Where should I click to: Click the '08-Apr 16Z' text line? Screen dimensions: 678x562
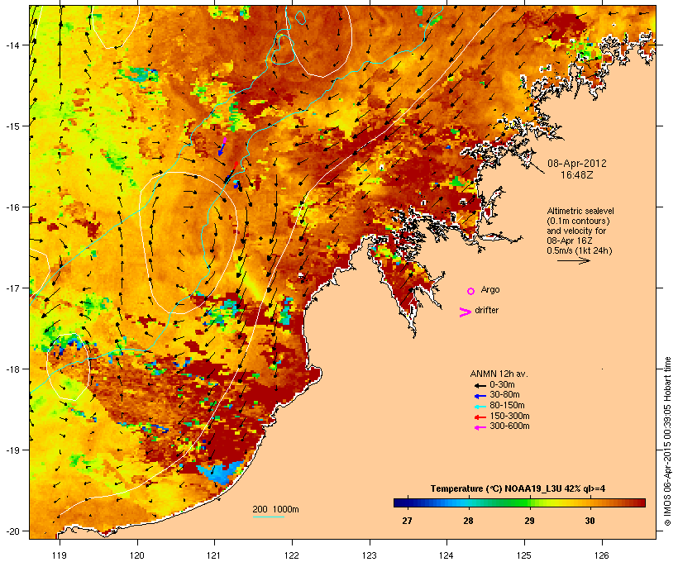[x=570, y=241]
